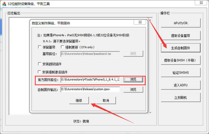Browse for the 官方固件路径 file

[133, 79]
